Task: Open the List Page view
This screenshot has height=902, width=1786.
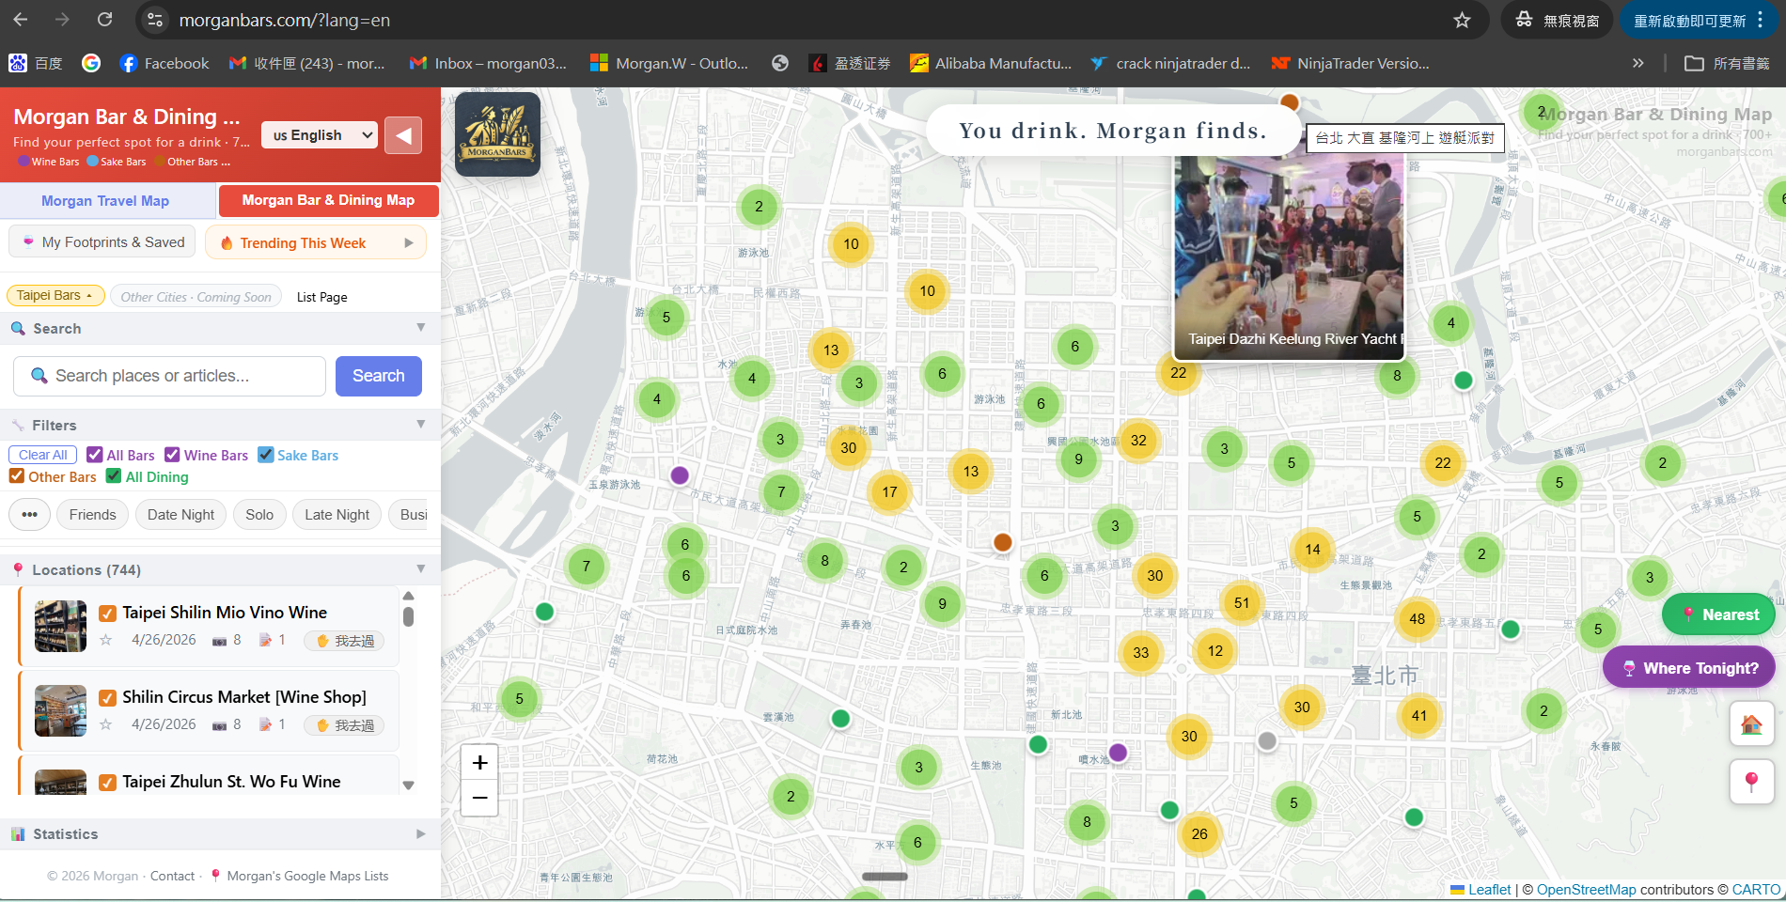Action: point(322,297)
